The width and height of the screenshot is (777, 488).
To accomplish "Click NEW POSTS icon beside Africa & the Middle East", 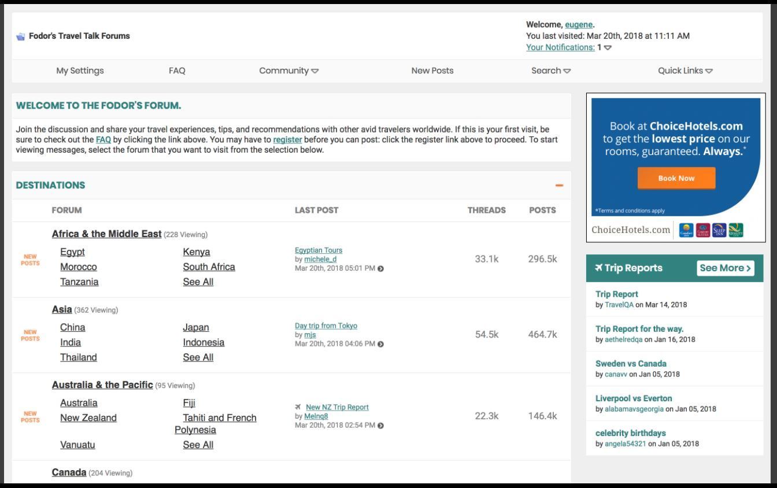I will click(31, 260).
